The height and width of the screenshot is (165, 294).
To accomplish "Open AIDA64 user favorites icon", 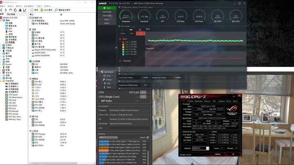I will tap(20, 10).
